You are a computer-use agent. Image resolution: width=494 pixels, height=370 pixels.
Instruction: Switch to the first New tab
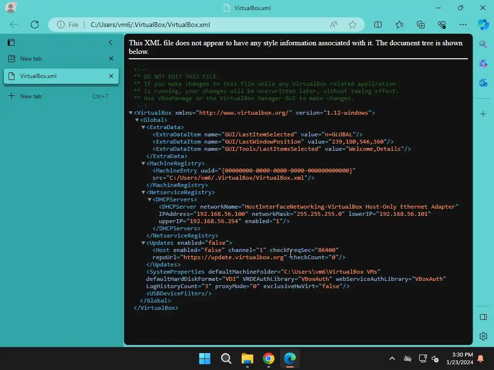(57, 59)
